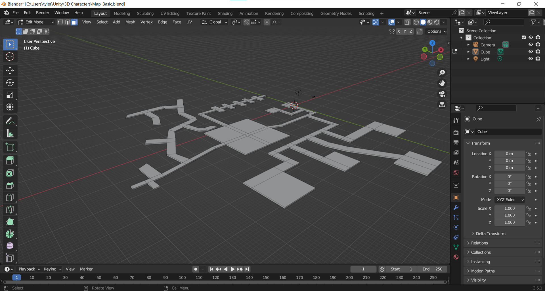Open the Mesh menu

[x=130, y=22]
